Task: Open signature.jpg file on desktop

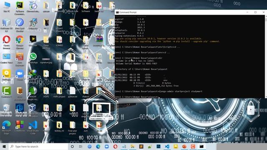Action: click(x=46, y=60)
